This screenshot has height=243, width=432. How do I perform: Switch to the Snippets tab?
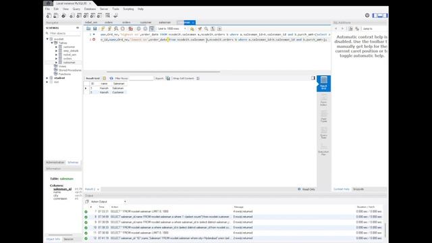tap(358, 189)
